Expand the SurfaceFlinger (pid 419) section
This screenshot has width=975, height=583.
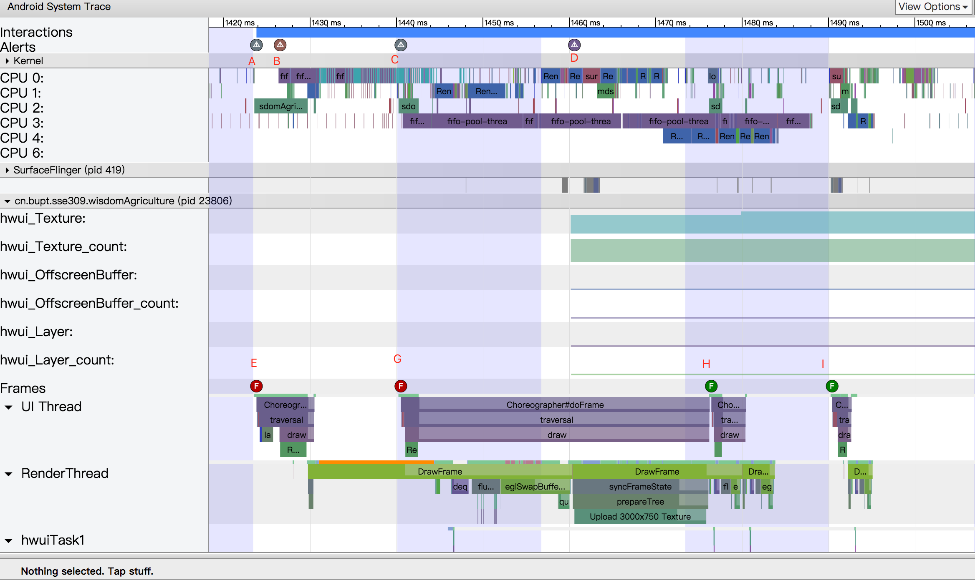(7, 170)
